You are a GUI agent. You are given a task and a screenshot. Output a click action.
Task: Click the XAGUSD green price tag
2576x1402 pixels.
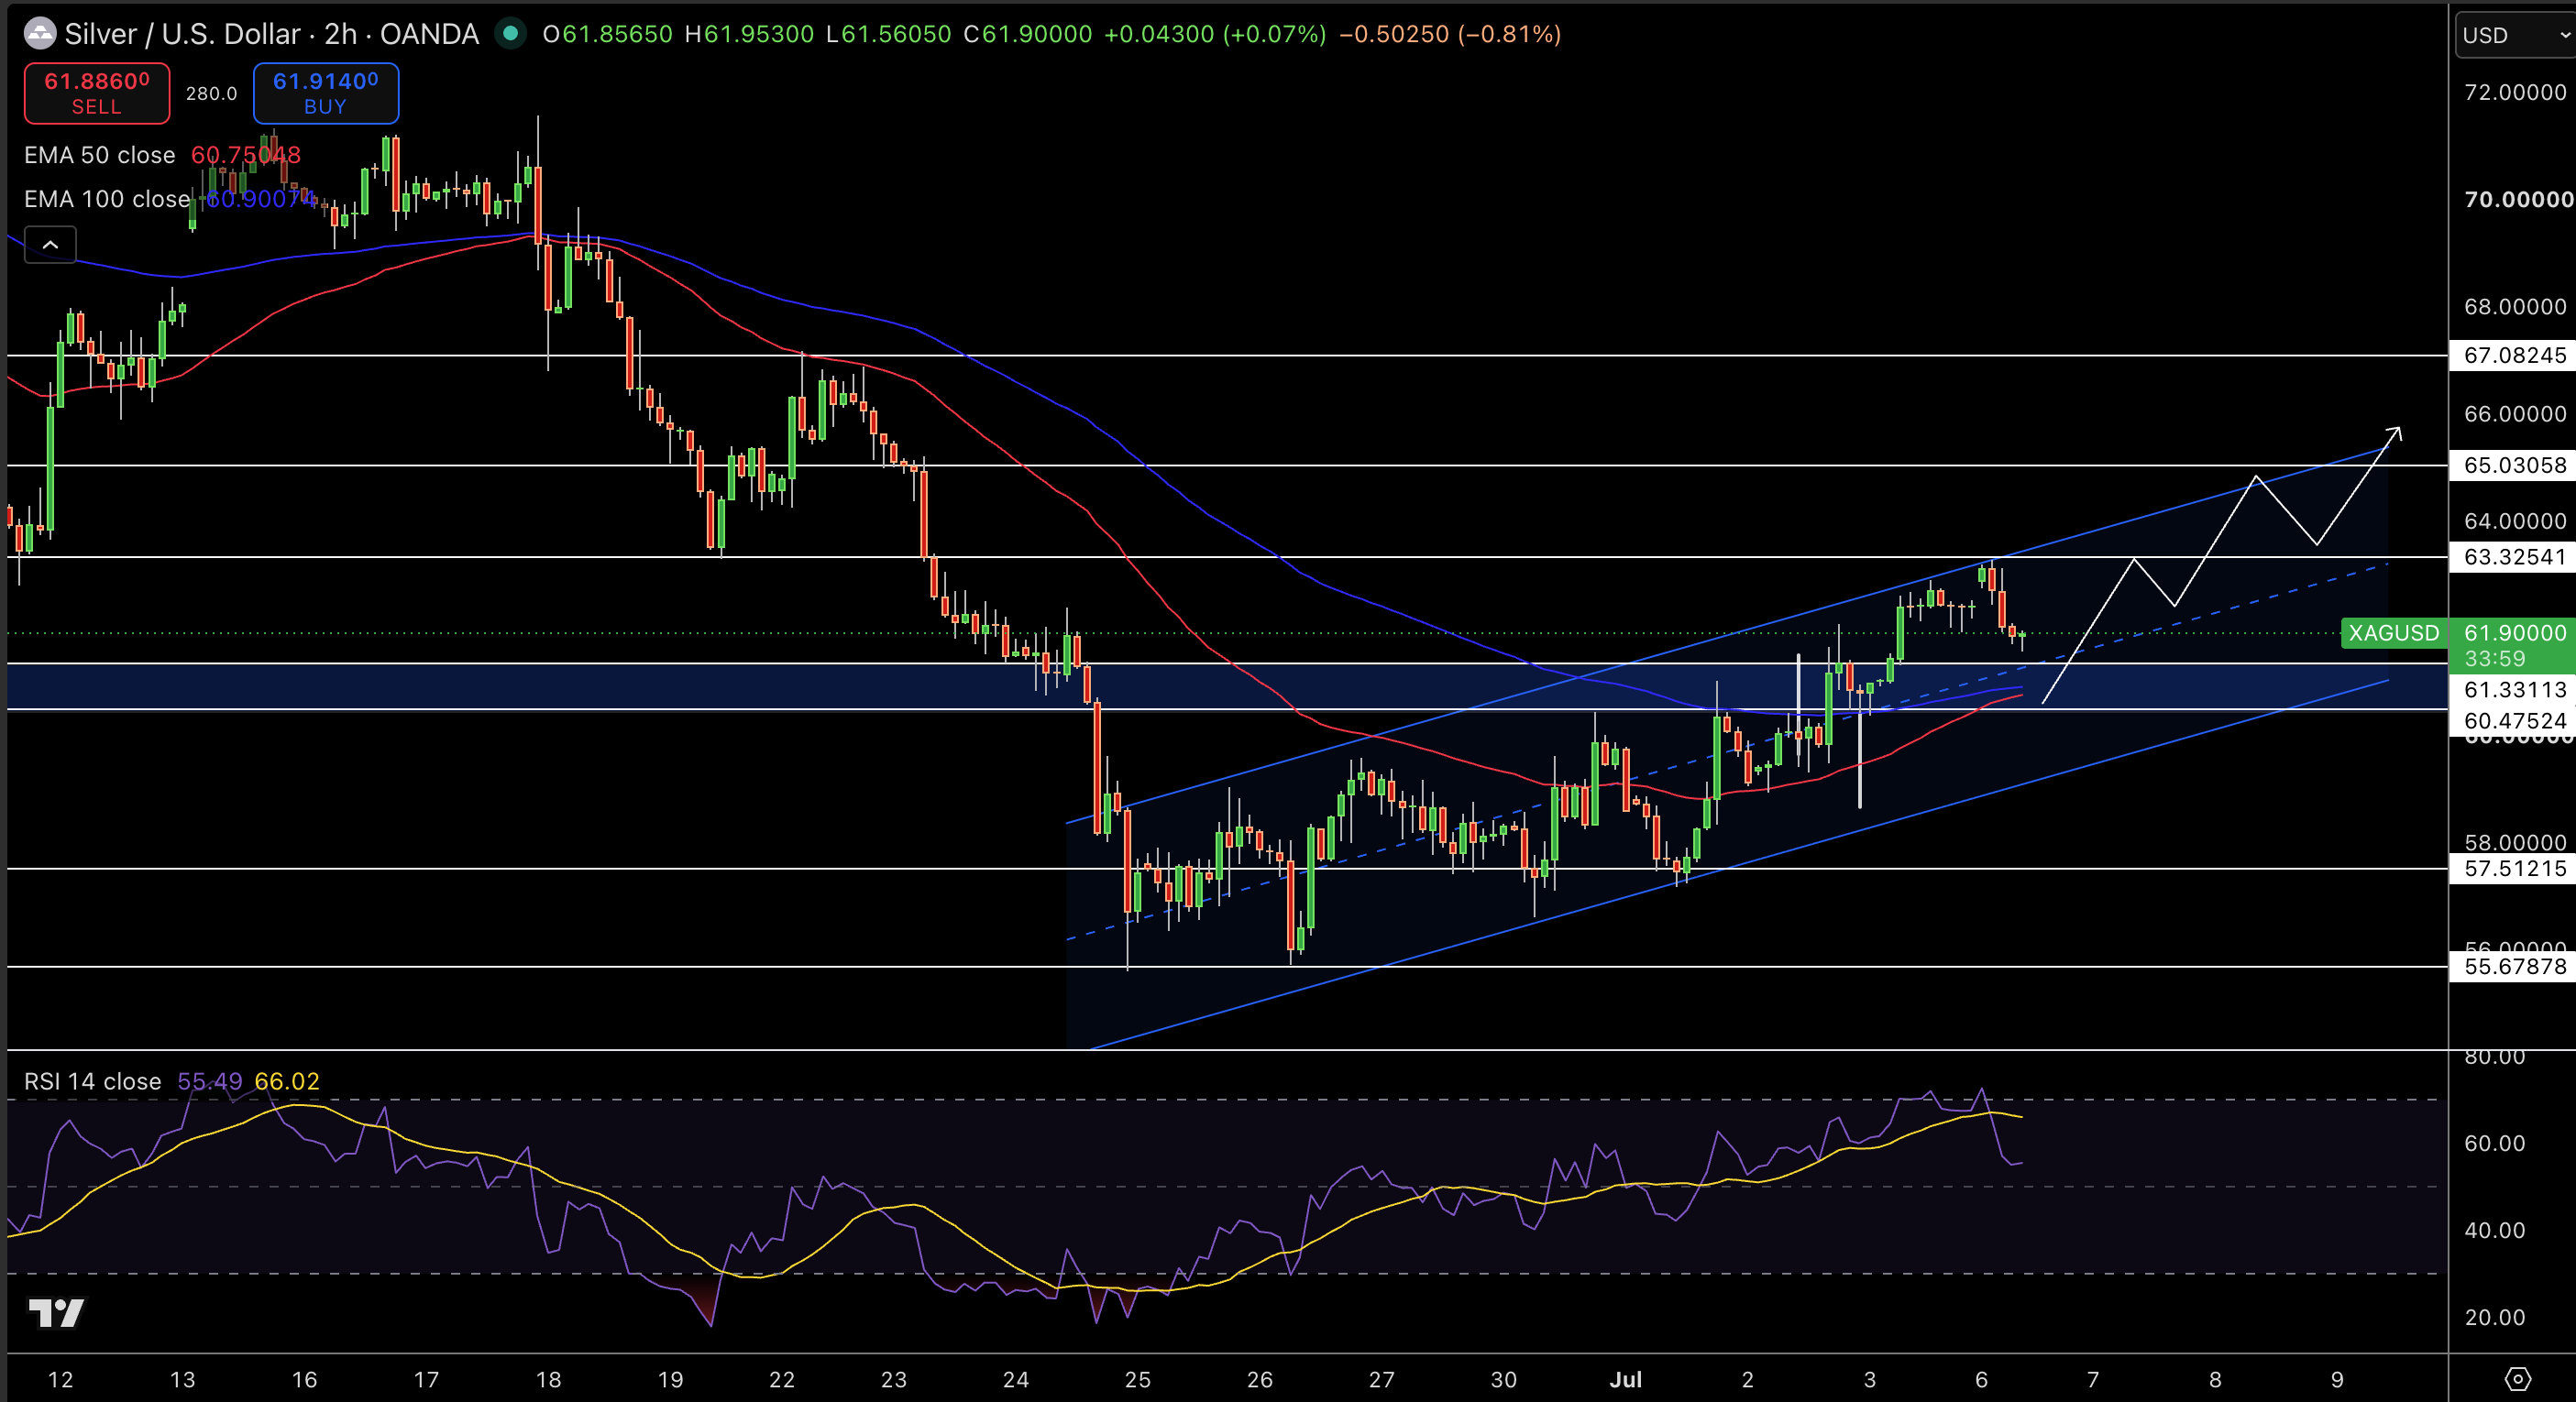(x=2394, y=632)
